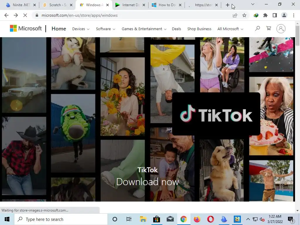Open the SpongeBob icon app on taskbar
This screenshot has width=300, height=225.
tap(237, 219)
